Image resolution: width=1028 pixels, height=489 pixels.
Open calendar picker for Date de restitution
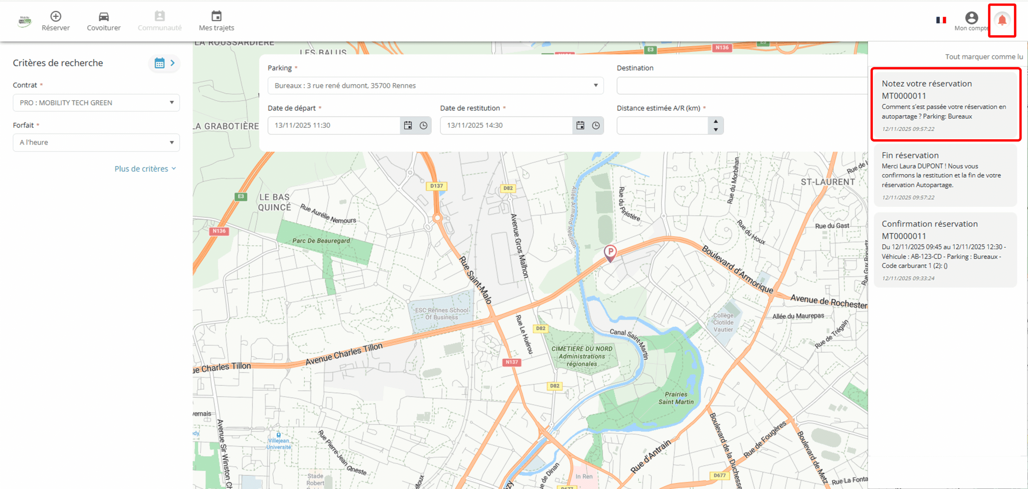pos(580,125)
